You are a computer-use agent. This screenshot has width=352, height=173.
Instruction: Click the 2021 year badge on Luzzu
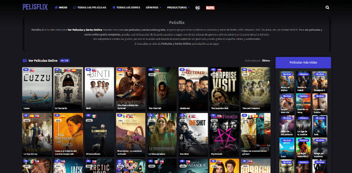[x=27, y=75]
